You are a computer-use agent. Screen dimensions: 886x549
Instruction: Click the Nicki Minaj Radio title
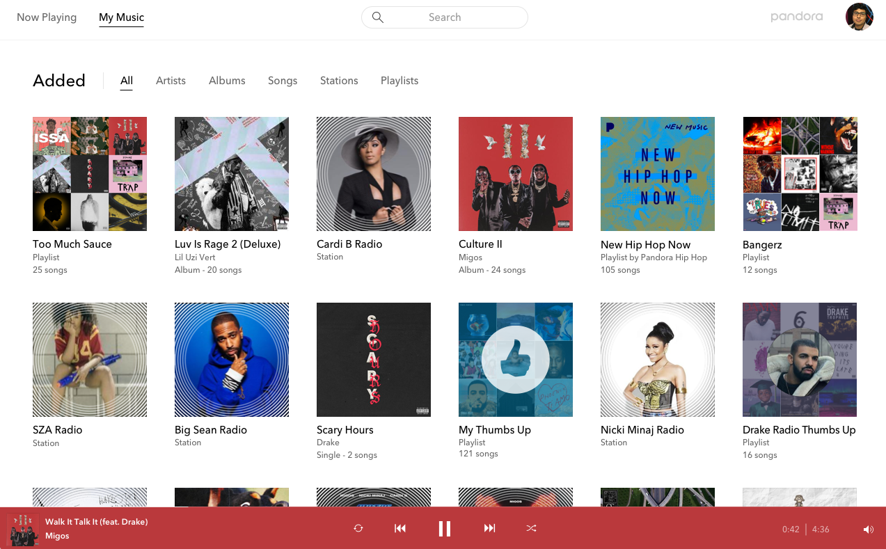(x=642, y=430)
